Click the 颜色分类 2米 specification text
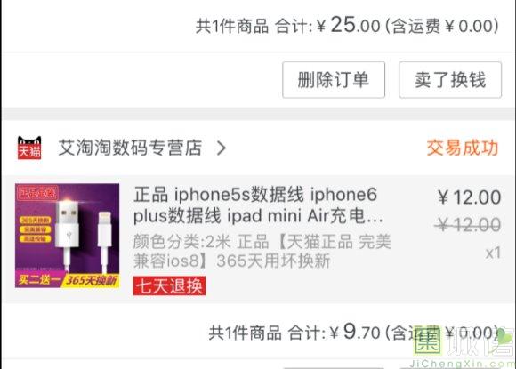 (262, 251)
